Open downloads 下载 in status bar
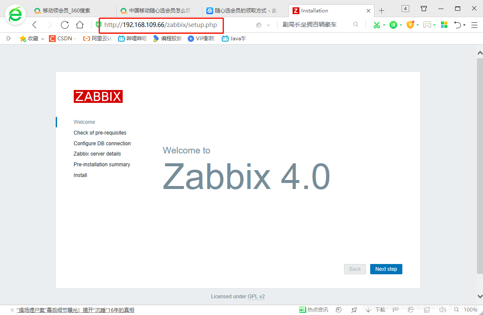This screenshot has width=483, height=315. coord(375,310)
